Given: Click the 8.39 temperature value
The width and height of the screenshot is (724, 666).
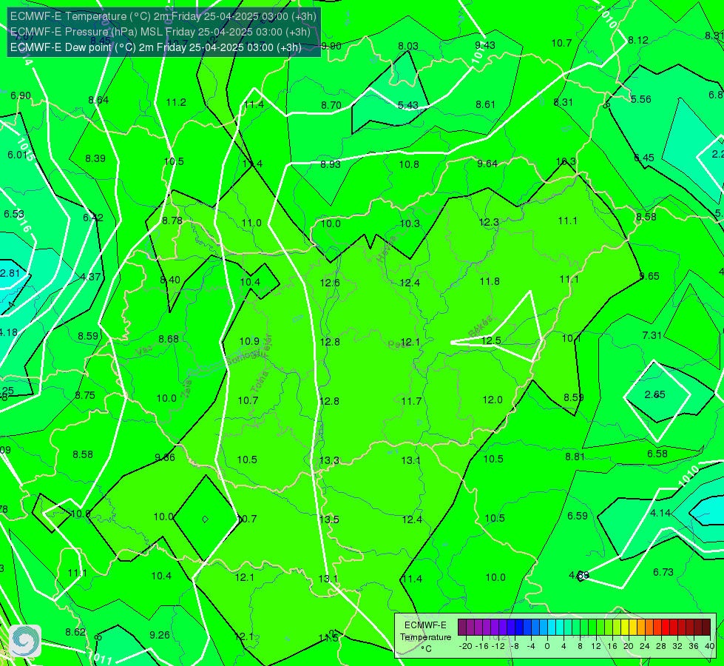Looking at the screenshot, I should (x=95, y=159).
